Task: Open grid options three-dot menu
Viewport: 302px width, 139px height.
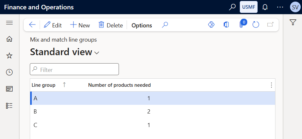Action: point(271,85)
